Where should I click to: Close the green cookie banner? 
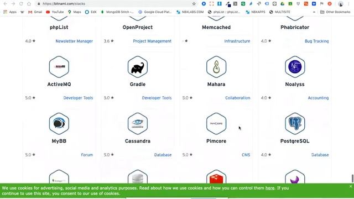click(x=351, y=186)
